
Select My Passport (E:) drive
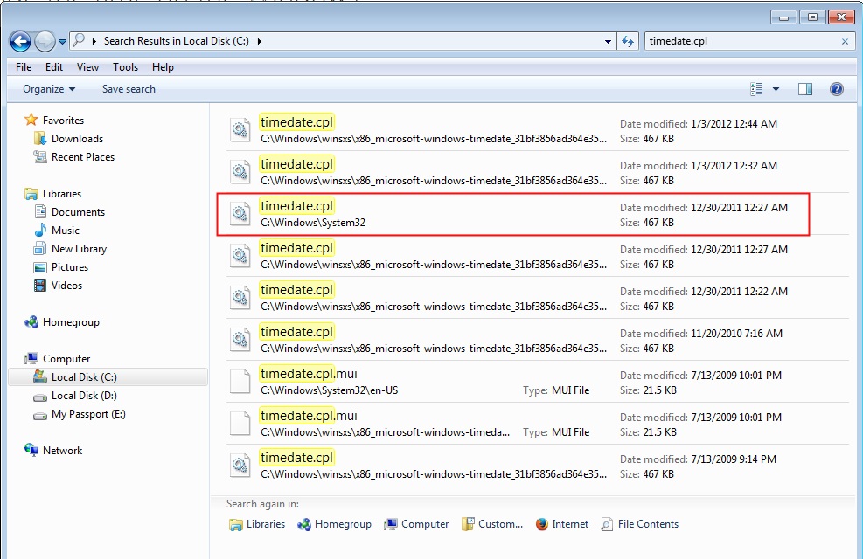[x=88, y=414]
